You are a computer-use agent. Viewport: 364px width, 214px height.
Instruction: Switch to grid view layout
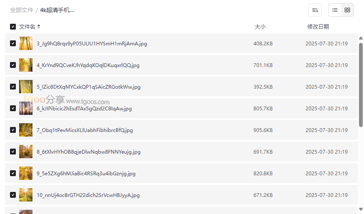(347, 10)
